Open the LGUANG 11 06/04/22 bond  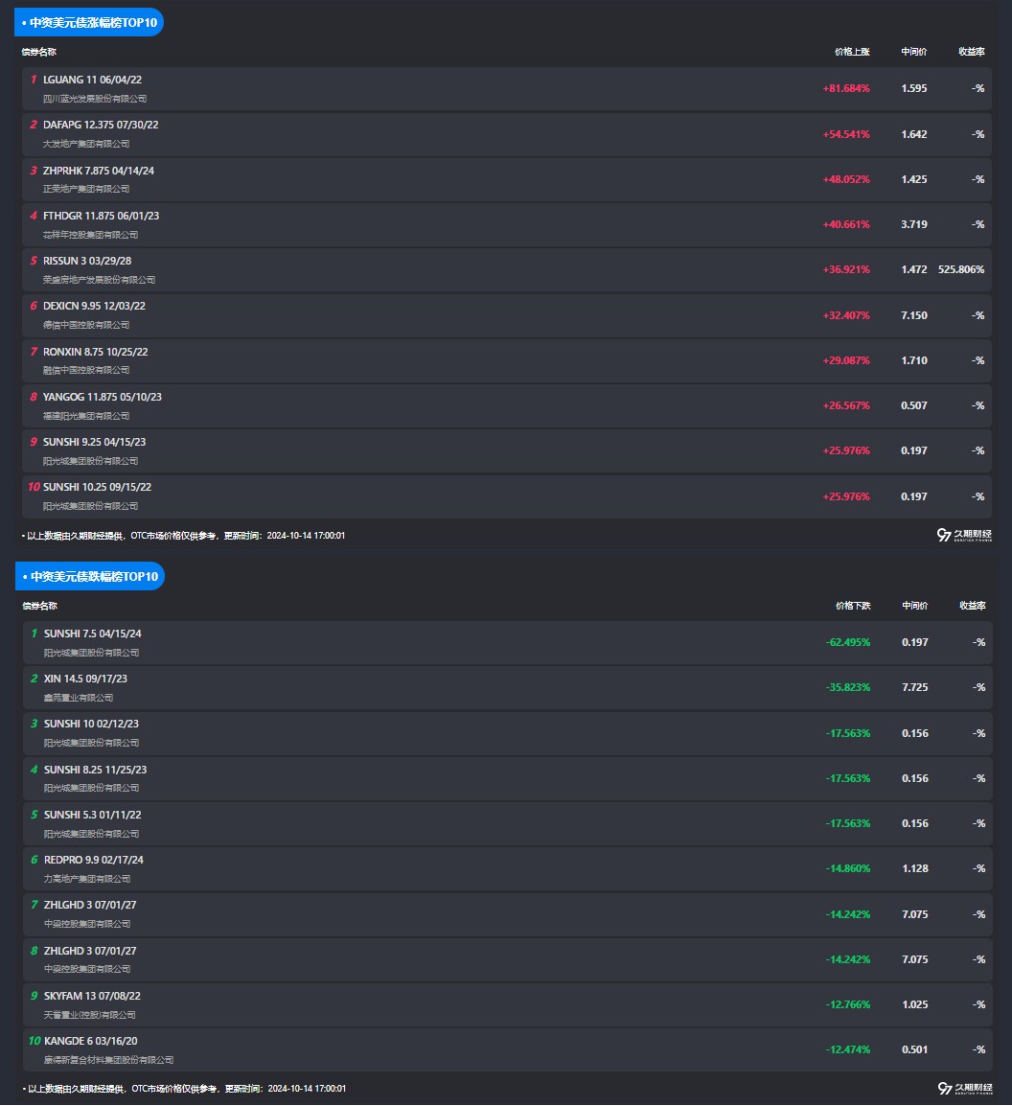92,80
